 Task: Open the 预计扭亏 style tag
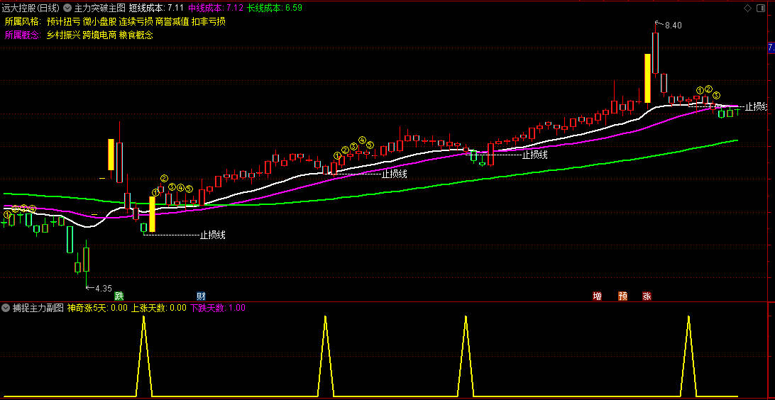[63, 22]
